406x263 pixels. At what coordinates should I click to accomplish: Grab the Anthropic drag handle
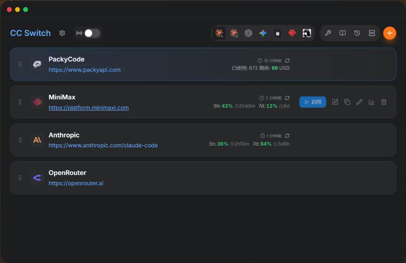tap(20, 140)
